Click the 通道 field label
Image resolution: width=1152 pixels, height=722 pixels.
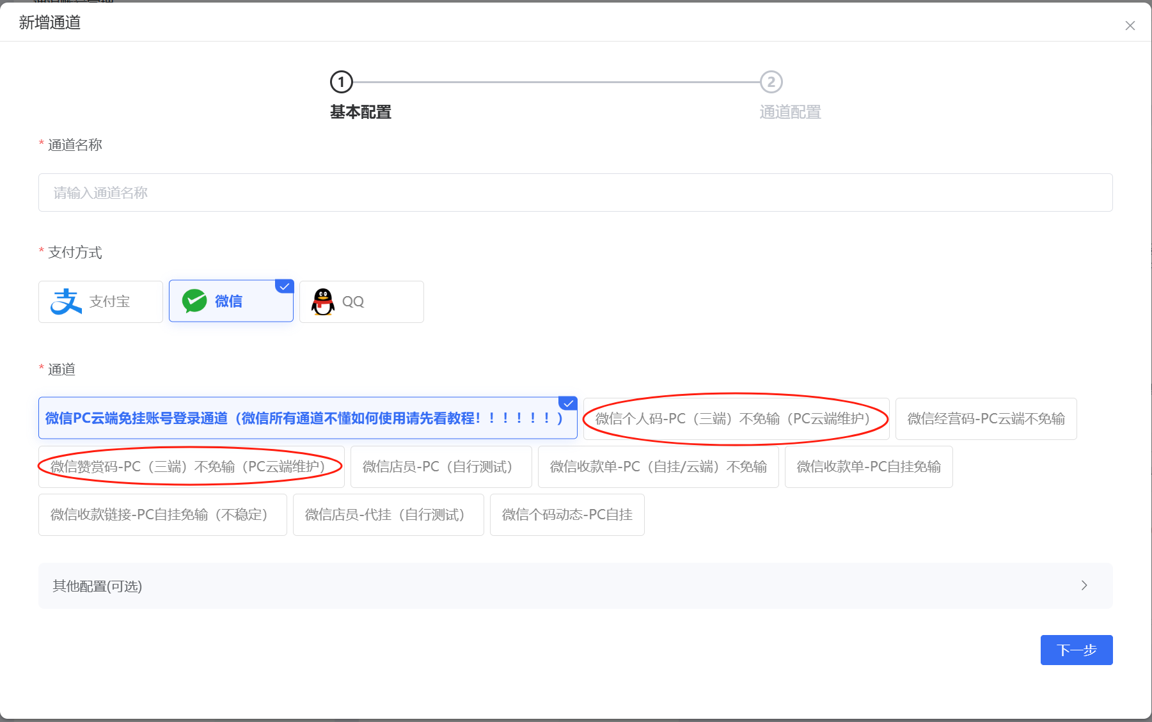(x=61, y=370)
